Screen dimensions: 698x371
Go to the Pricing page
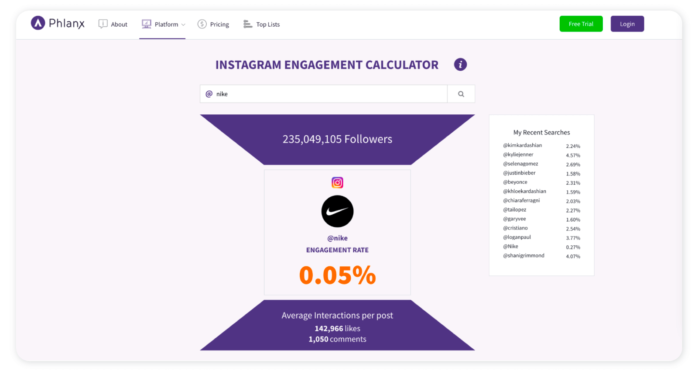219,24
